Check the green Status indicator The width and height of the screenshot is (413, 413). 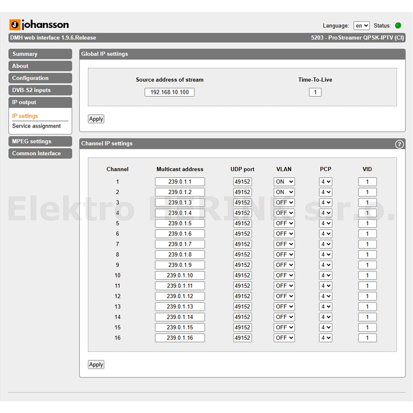398,26
